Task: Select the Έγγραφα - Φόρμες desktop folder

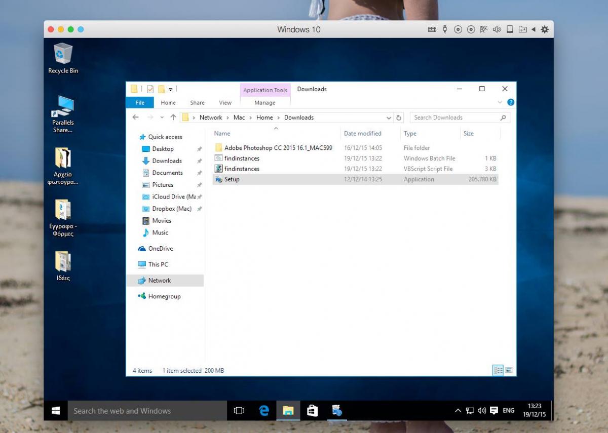Action: point(63,218)
